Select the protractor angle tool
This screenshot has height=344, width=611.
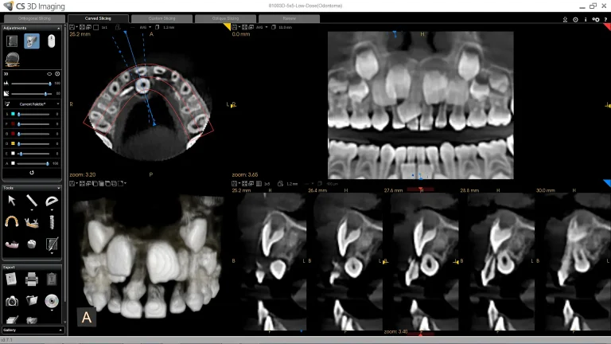(x=52, y=201)
